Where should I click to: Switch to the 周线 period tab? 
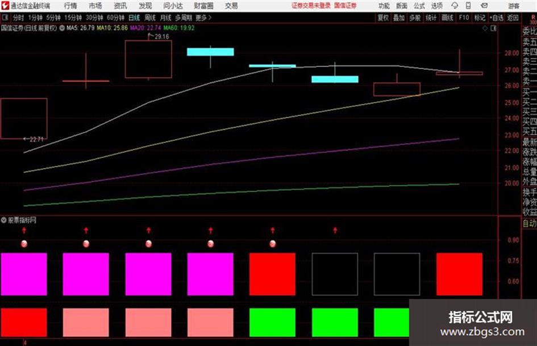[150, 18]
